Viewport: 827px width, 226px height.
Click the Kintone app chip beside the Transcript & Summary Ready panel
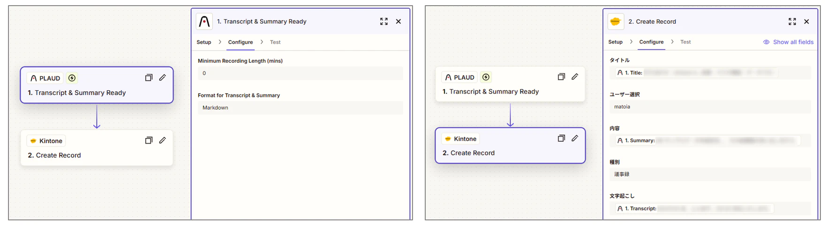[46, 141]
